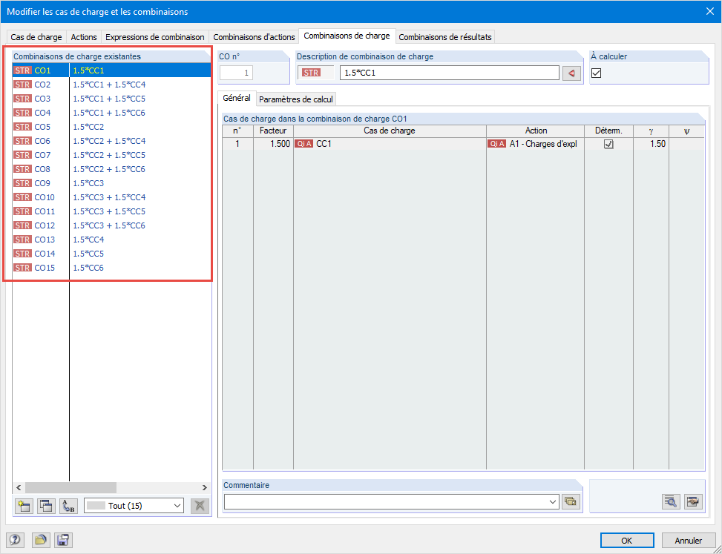Screen dimensions: 722x554
Task: Click the magnifier details icon
Action: (672, 501)
